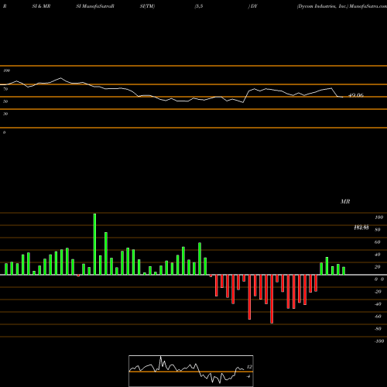
Task: Click the value -4 in mini chart
Action: pos(248,376)
